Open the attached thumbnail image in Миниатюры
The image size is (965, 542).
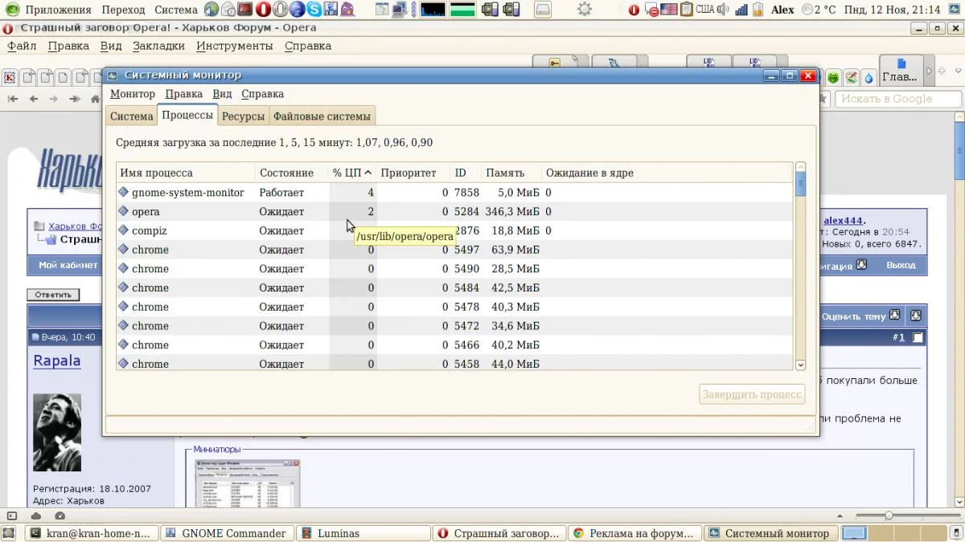click(248, 483)
